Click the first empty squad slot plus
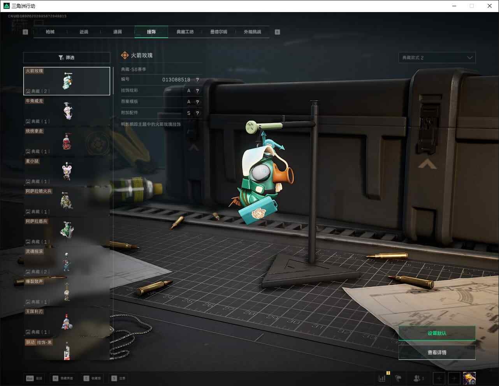 (439, 378)
